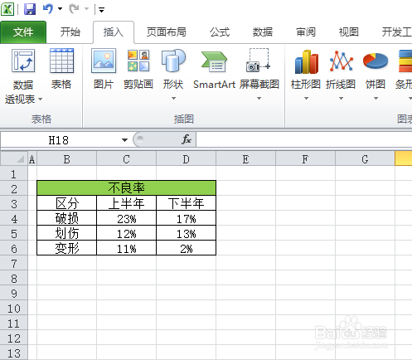This screenshot has height=360, width=412.
Task: Select the 不良率 title cell
Action: point(126,188)
